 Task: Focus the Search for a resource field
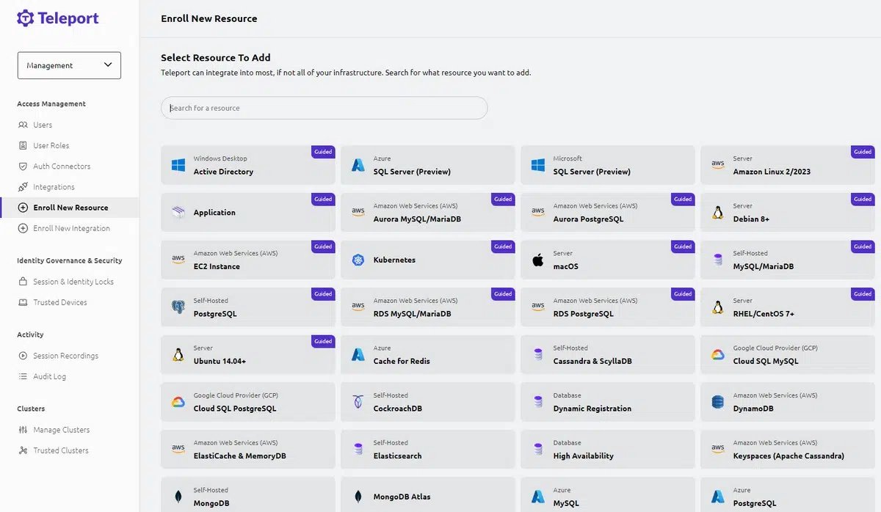[x=324, y=108]
